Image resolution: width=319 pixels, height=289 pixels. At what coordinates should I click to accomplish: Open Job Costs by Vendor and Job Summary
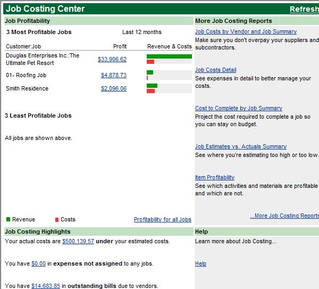pyautogui.click(x=246, y=32)
